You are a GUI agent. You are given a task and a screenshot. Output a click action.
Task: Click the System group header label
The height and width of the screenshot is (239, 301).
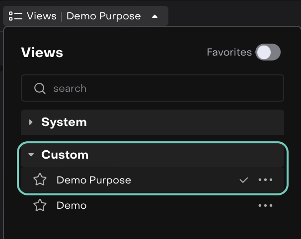[64, 122]
